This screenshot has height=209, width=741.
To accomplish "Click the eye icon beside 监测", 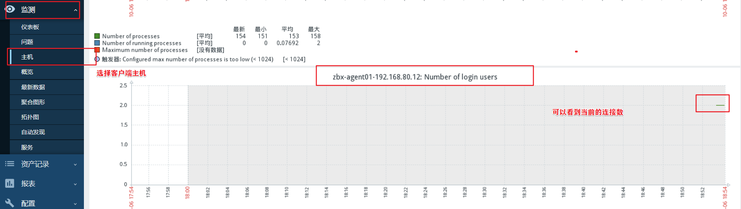I will [10, 9].
